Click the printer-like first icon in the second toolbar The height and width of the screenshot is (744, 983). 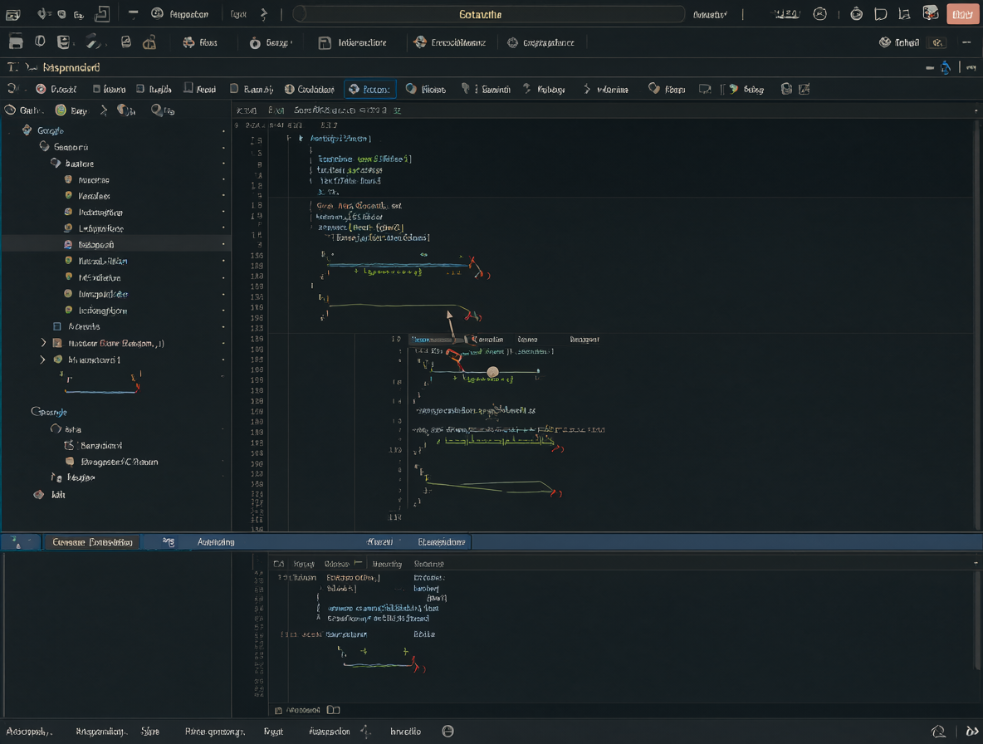tap(16, 42)
